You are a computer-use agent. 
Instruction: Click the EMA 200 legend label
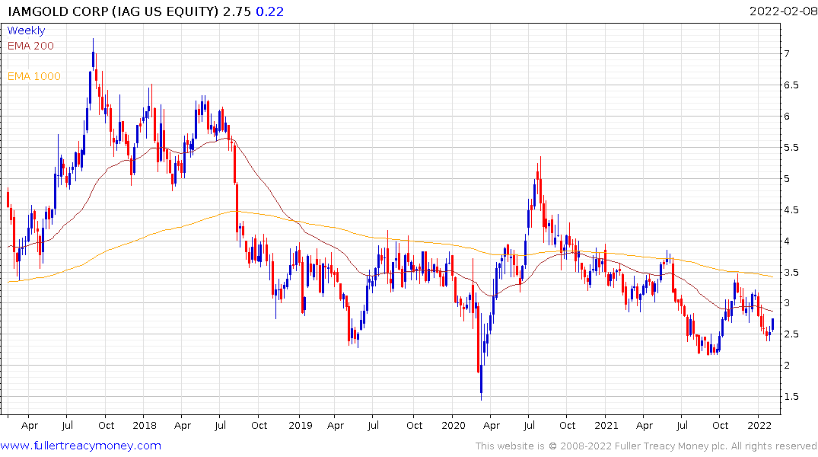[x=30, y=46]
